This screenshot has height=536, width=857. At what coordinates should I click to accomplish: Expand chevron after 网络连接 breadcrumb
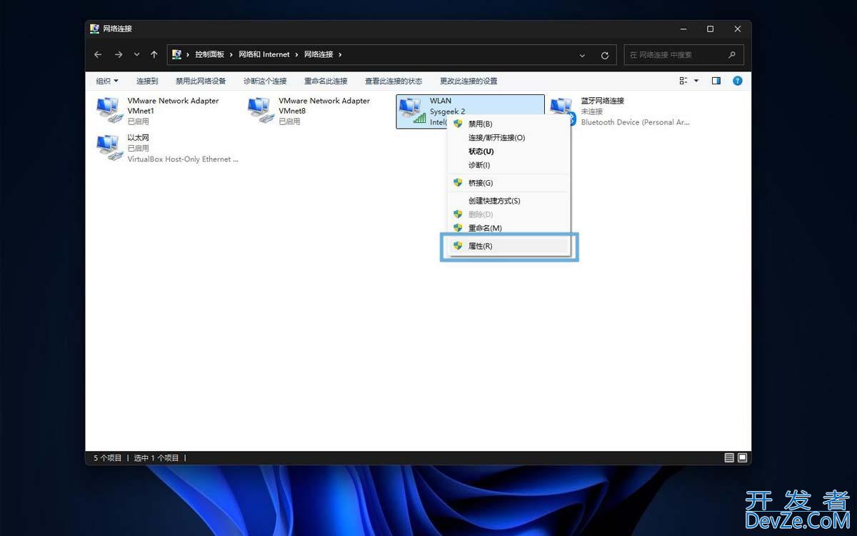coord(340,55)
